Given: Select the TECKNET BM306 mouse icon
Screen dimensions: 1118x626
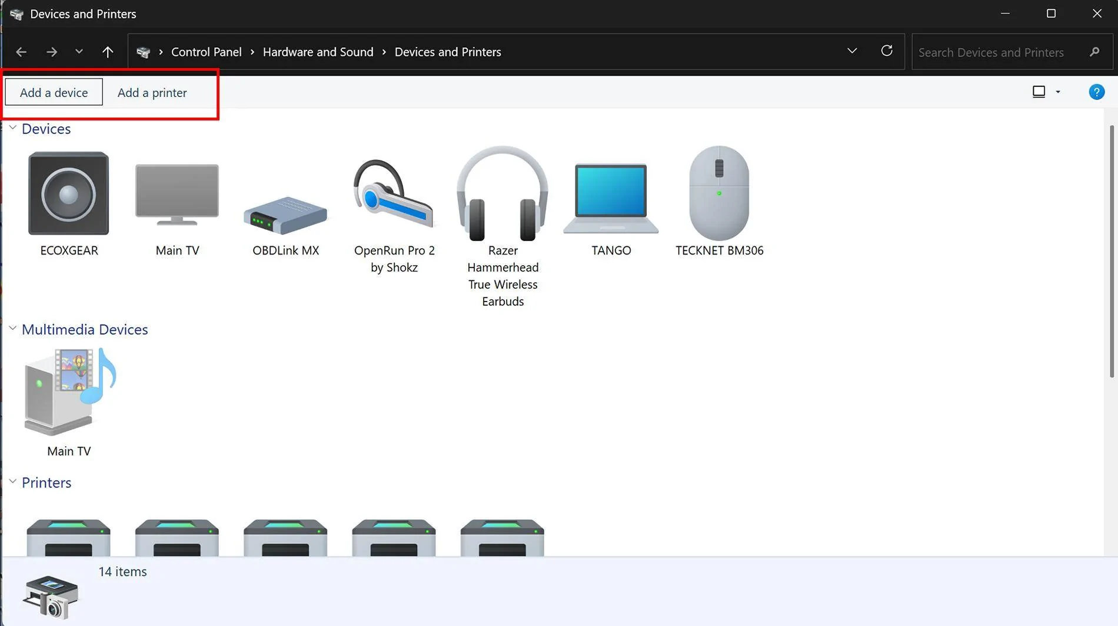Looking at the screenshot, I should point(719,194).
